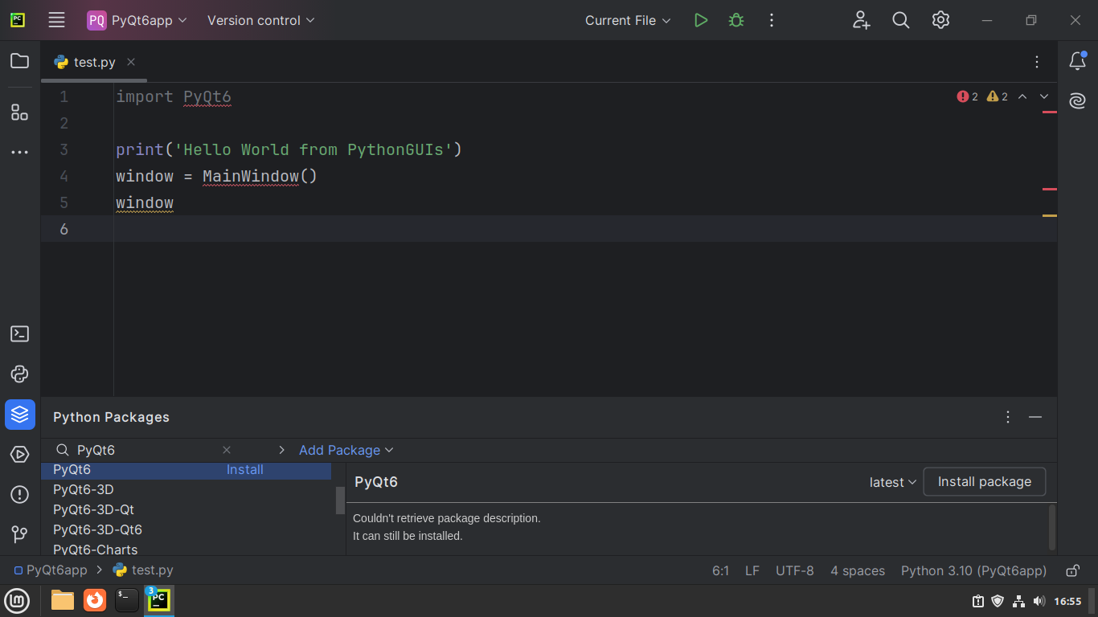Open More Actions next to Debug
Viewport: 1098px width, 617px height.
coord(772,20)
